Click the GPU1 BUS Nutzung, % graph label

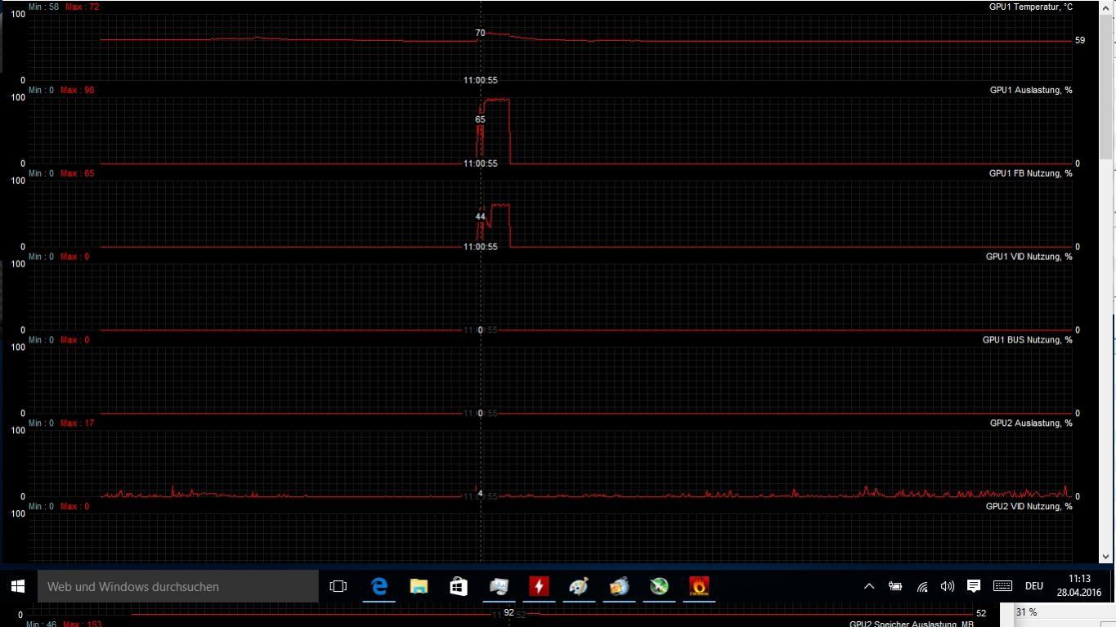(1027, 340)
